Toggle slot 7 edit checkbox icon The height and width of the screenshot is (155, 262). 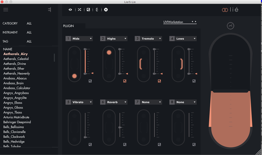pyautogui.click(x=159, y=145)
